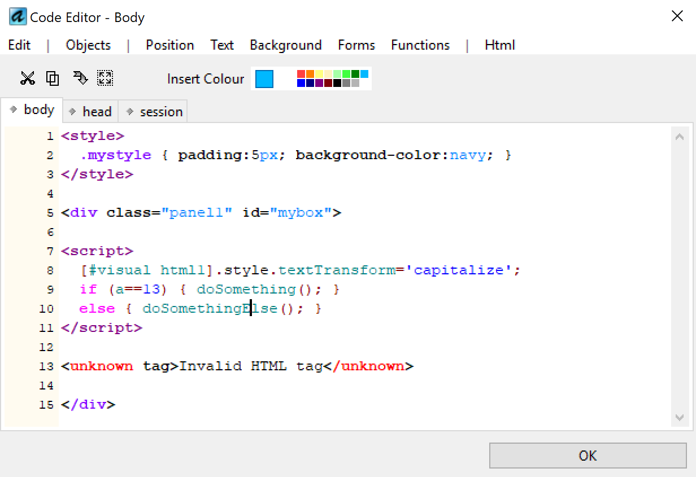Click the closing </style> tag on line 3
Viewport: 696px width, 477px height.
[97, 174]
